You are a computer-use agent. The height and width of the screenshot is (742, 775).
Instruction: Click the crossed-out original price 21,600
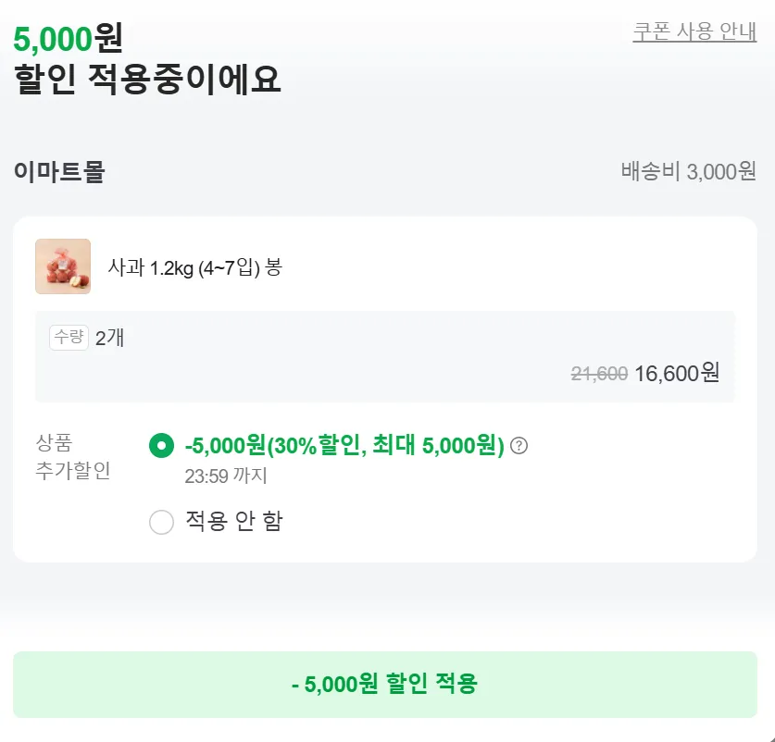tap(599, 374)
